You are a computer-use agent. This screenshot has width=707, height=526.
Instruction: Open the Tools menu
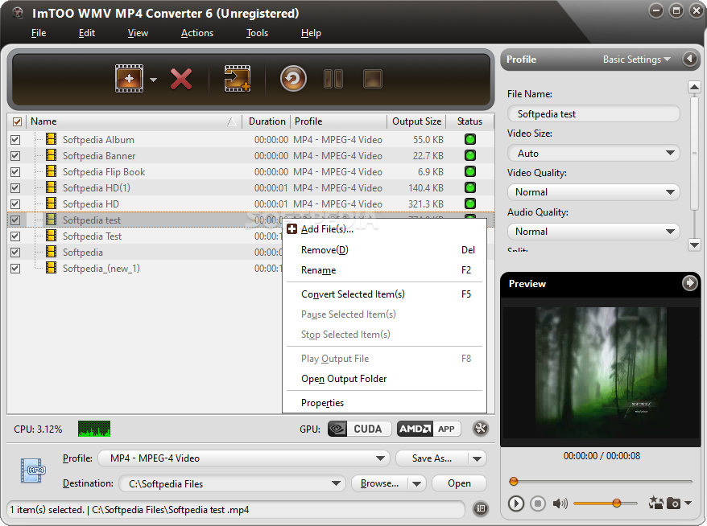click(x=257, y=33)
